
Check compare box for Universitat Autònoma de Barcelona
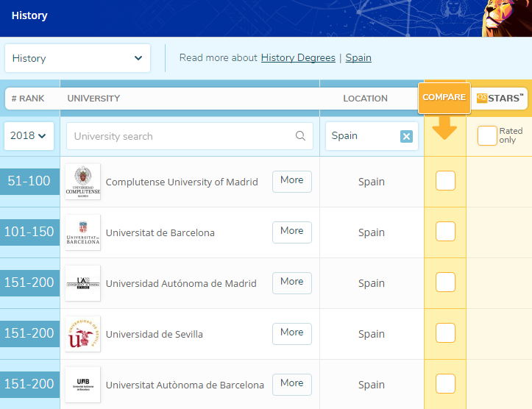pyautogui.click(x=445, y=383)
